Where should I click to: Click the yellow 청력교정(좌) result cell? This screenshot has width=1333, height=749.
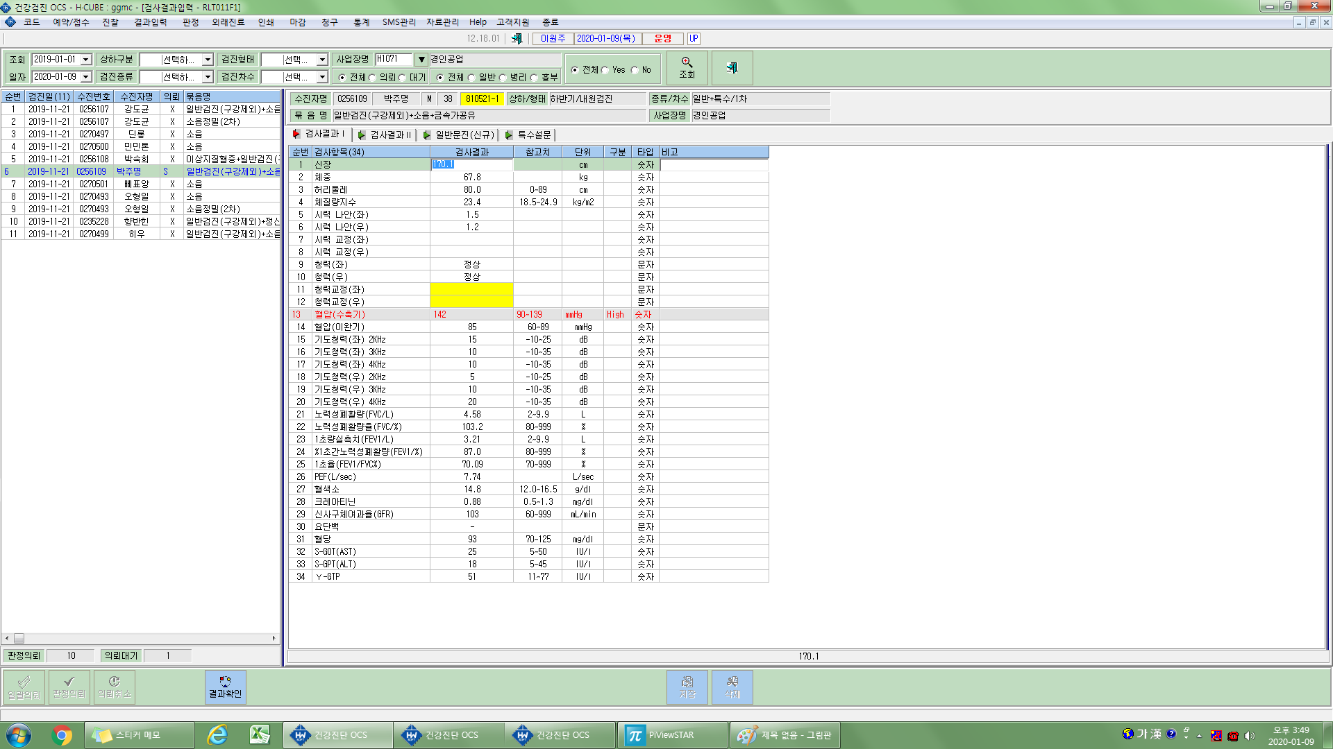pos(471,289)
